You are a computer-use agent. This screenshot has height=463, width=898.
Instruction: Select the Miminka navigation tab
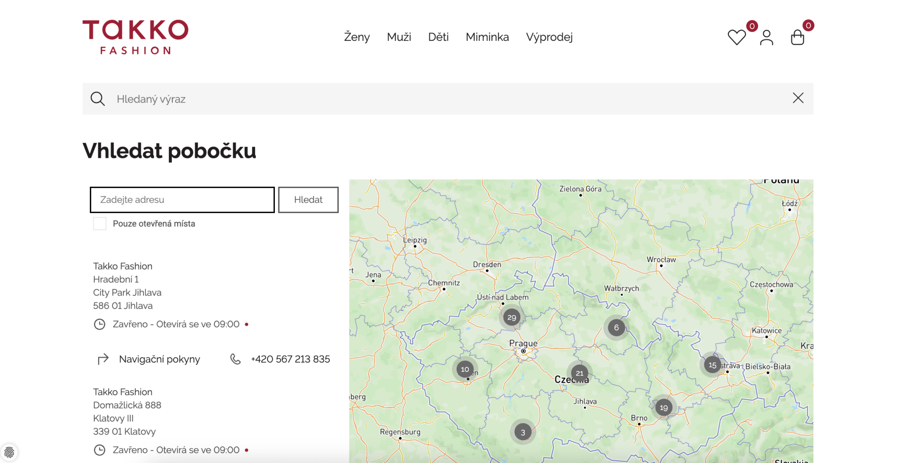point(487,37)
